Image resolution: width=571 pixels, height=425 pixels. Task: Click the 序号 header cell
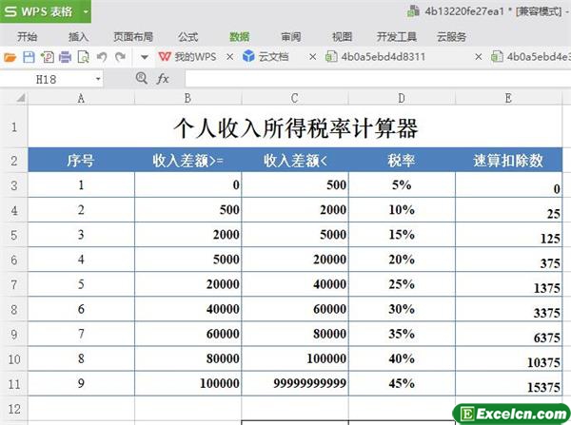pyautogui.click(x=81, y=160)
